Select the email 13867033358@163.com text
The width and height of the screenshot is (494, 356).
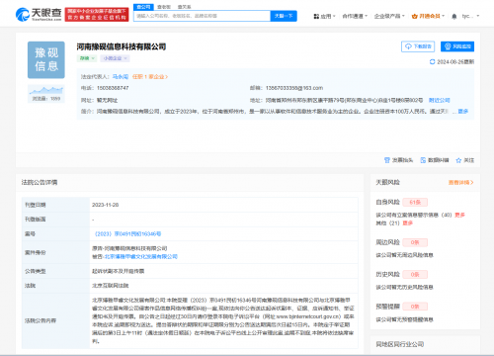click(294, 88)
